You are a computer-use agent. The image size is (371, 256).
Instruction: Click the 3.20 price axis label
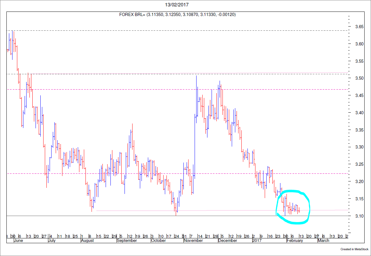(x=360, y=182)
